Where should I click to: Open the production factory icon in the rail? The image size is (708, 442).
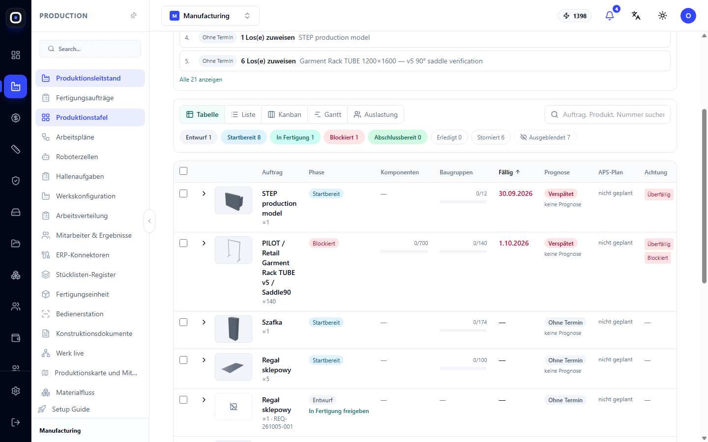pos(16,86)
